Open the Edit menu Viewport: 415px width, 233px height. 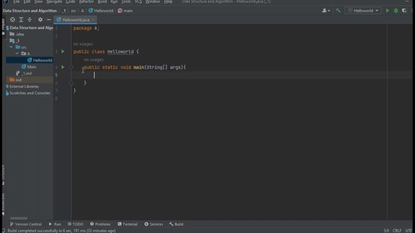coord(27,1)
